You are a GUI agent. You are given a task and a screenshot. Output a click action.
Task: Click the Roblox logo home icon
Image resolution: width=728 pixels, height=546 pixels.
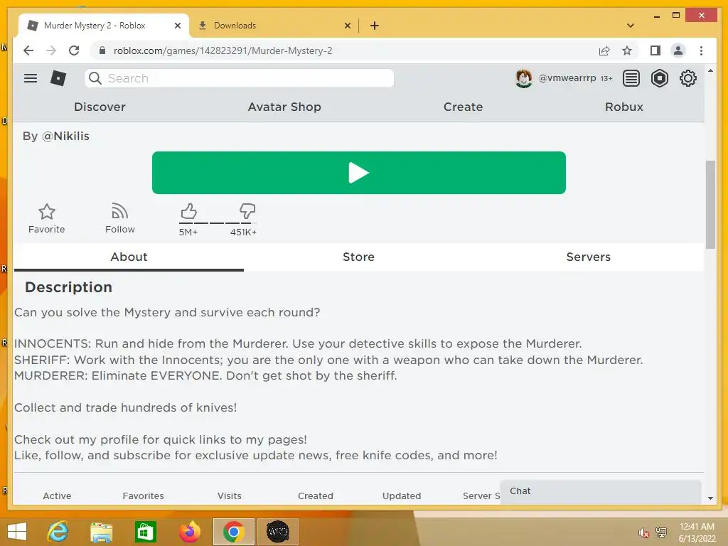click(58, 78)
